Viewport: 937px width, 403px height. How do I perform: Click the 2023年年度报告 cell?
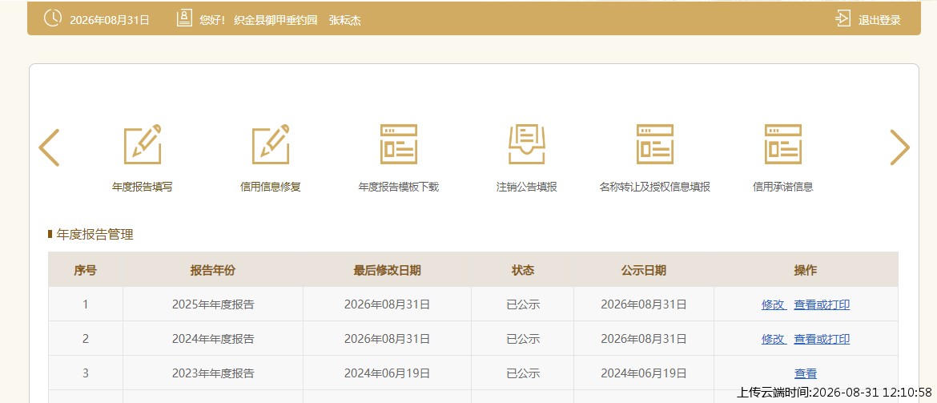(x=213, y=373)
